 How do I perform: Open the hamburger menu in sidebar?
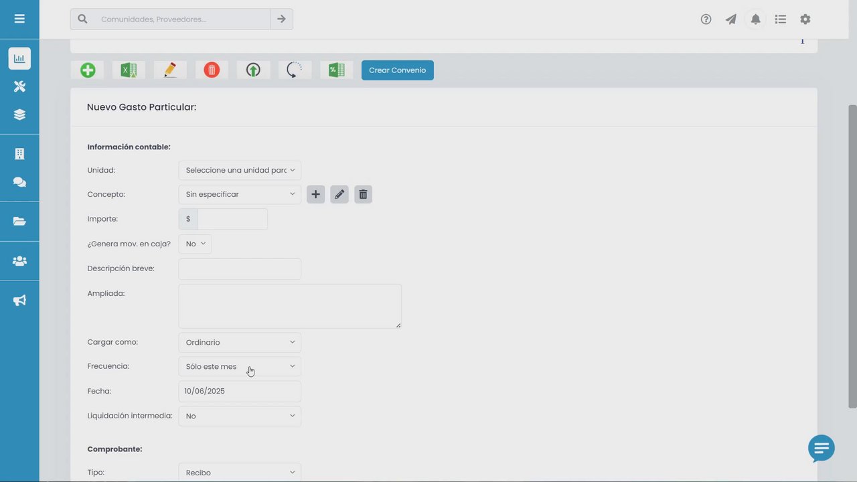point(19,19)
